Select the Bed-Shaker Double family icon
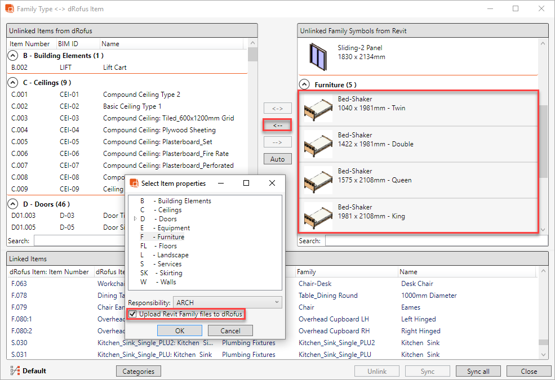This screenshot has width=555, height=380. (318, 144)
